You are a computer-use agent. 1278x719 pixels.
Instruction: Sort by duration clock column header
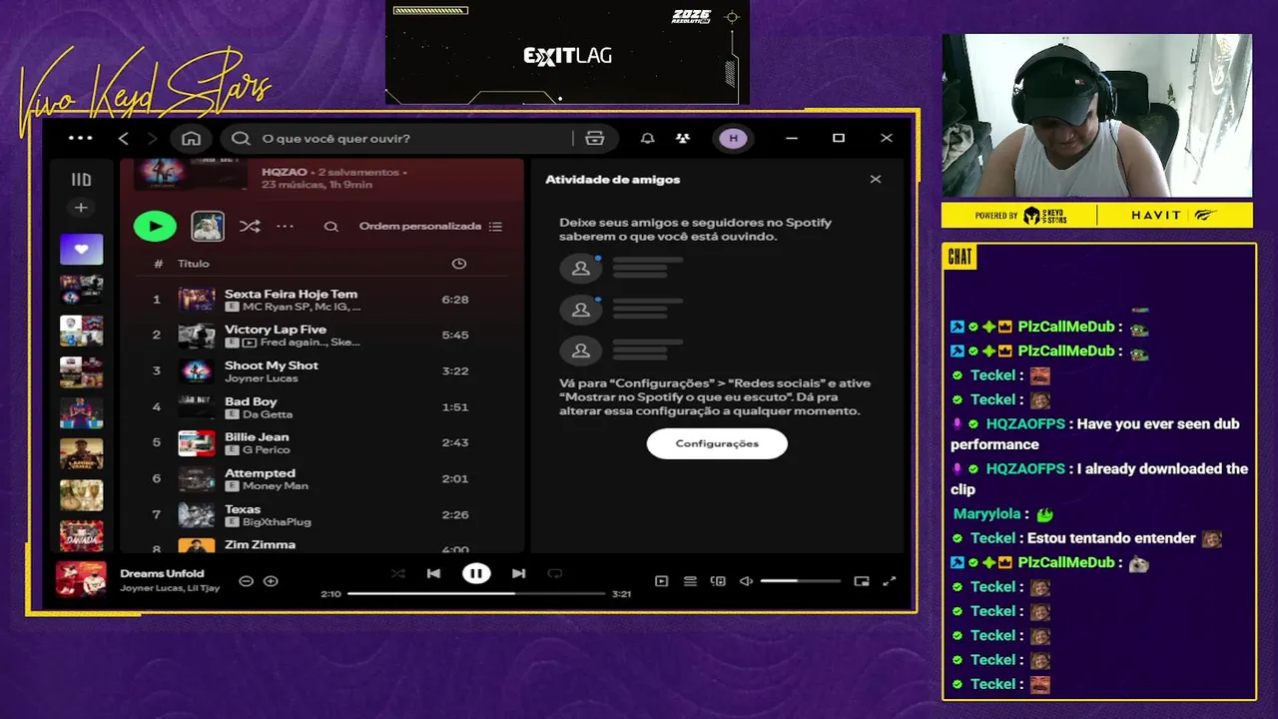(x=459, y=264)
